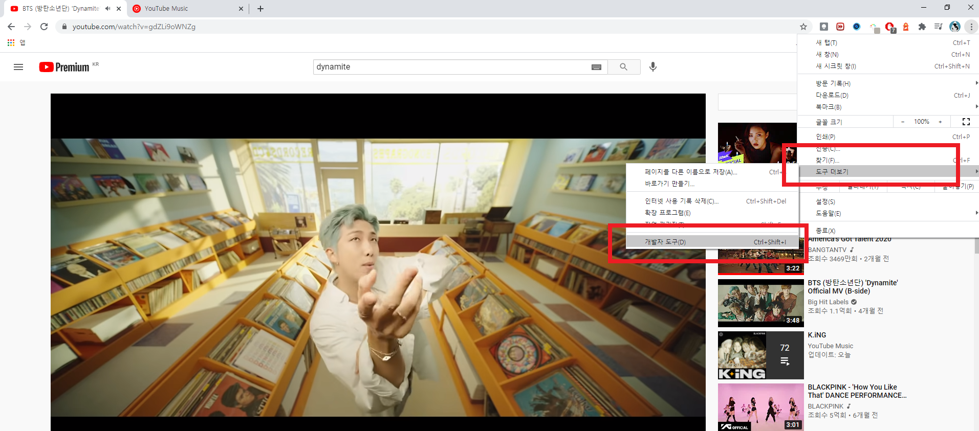Open the K.iNG playlist thumbnail

(761, 355)
